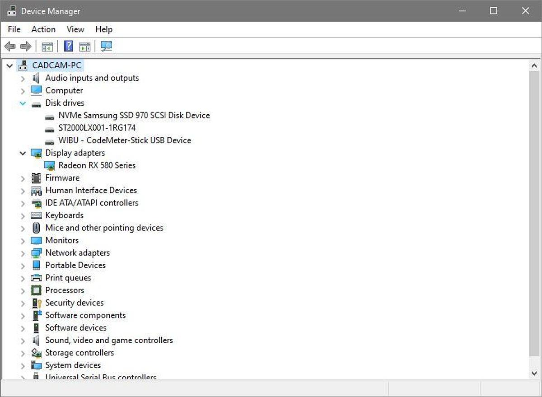Click the Scan for hardware changes icon
Screen dimensions: 542x397
(107, 46)
